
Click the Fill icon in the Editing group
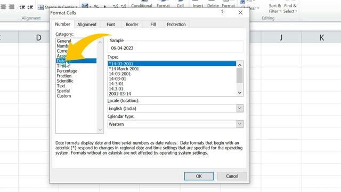pos(242,2)
